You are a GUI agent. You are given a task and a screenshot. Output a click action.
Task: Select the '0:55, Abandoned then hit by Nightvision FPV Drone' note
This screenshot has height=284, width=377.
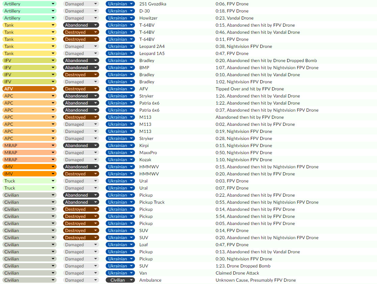pos(267,202)
